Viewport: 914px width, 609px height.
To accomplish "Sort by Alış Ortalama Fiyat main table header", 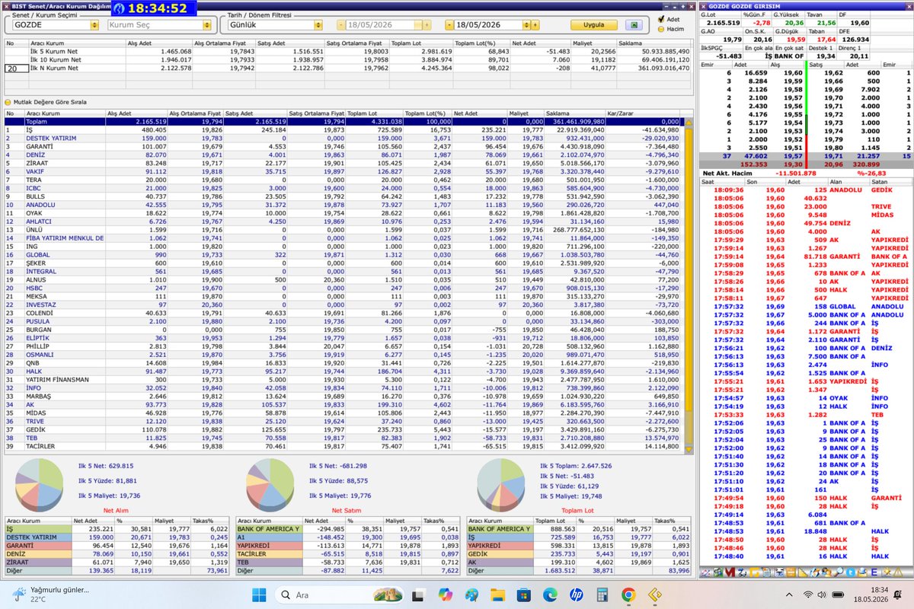I will (195, 113).
